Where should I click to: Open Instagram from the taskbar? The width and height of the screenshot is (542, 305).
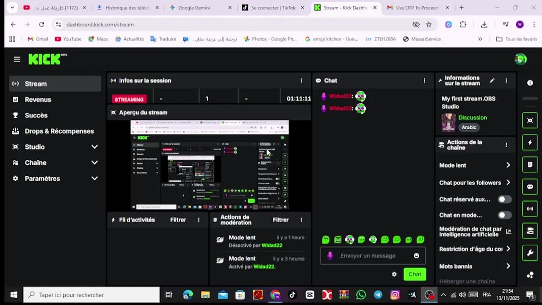point(395,295)
